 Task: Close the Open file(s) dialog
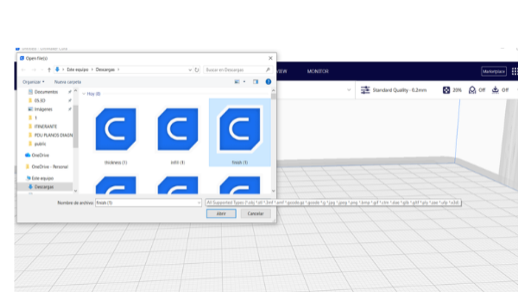(x=271, y=58)
